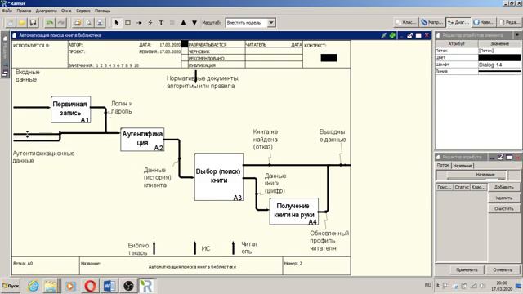Click the black Цвет color swatch

pyautogui.click(x=499, y=58)
